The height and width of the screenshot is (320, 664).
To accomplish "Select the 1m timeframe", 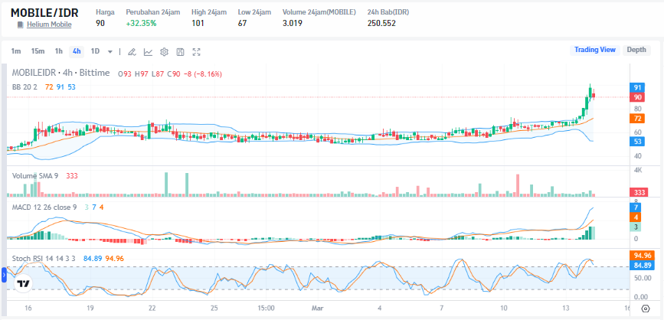I will point(16,51).
